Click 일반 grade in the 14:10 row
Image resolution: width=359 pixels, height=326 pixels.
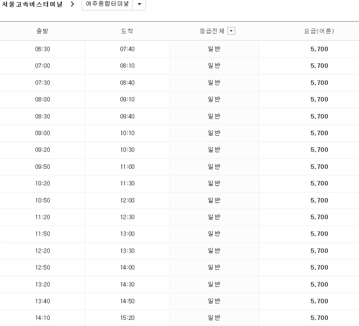[x=214, y=317]
